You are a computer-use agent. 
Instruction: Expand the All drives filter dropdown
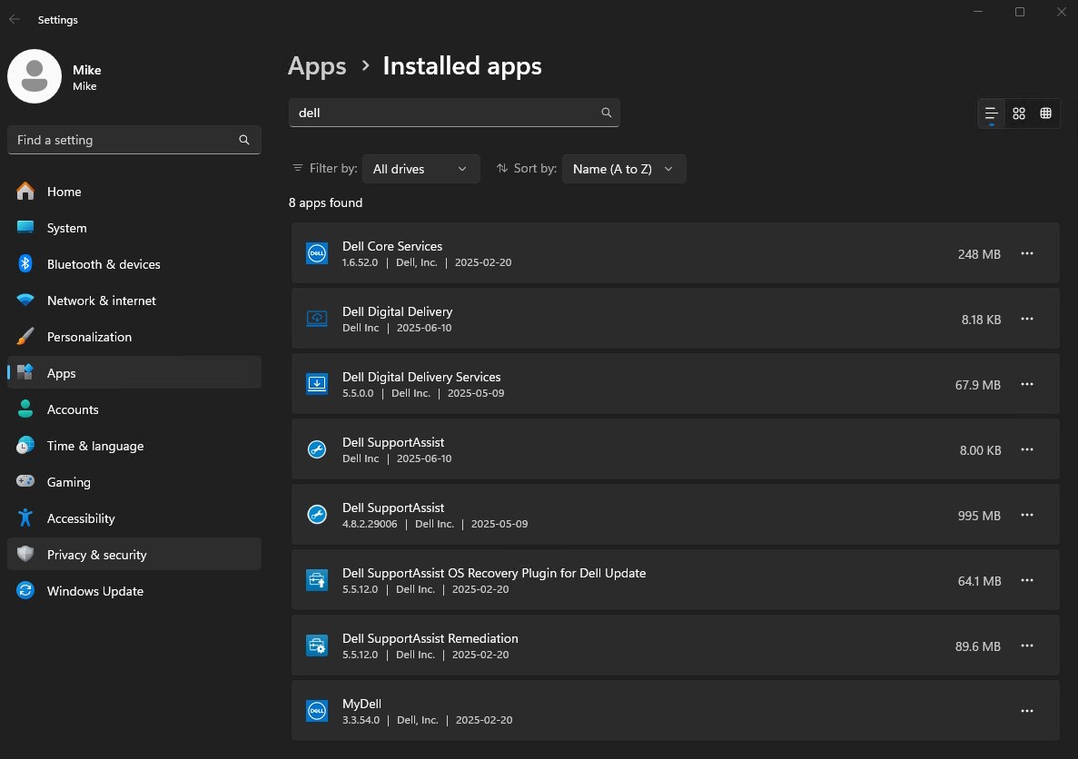[420, 169]
